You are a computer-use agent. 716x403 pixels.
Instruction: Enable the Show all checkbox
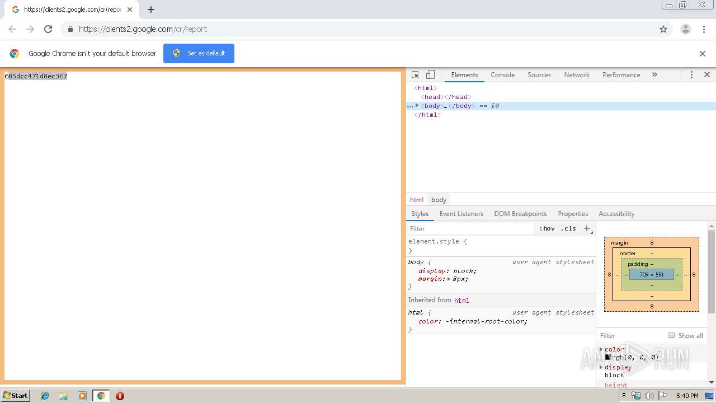point(671,335)
